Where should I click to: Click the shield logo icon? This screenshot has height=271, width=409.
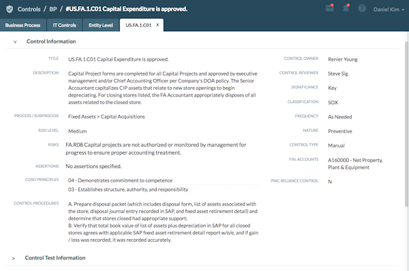point(10,9)
